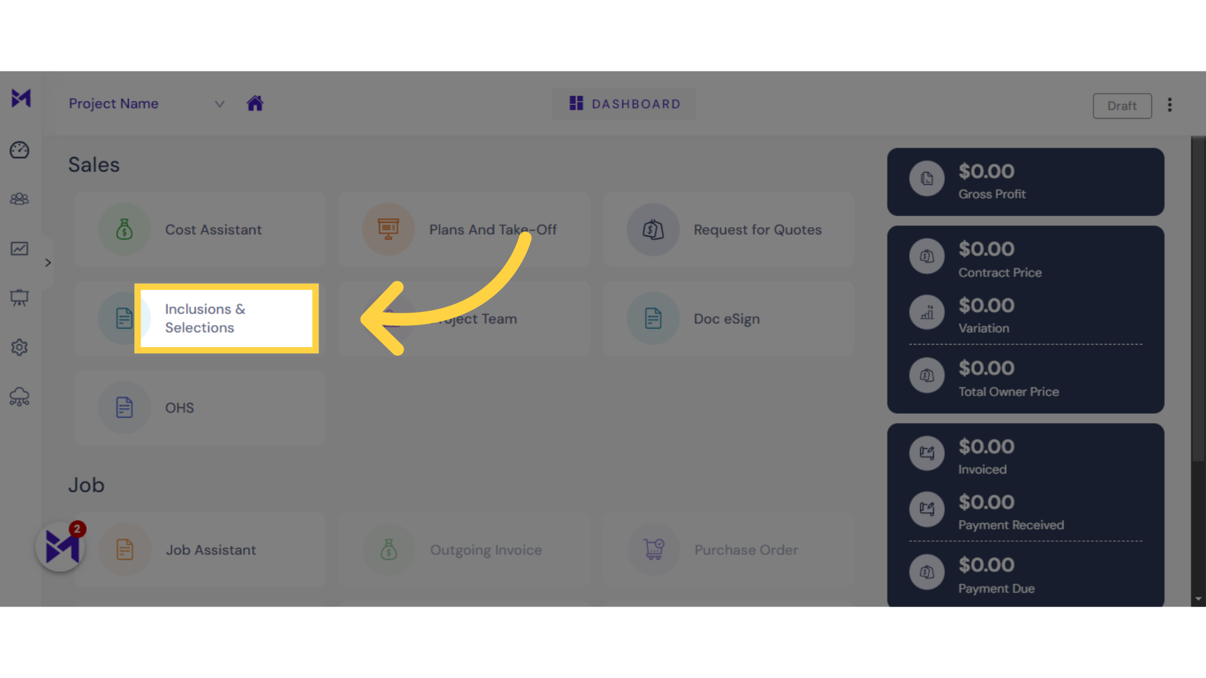Expand the left sidebar navigation panel

point(47,262)
